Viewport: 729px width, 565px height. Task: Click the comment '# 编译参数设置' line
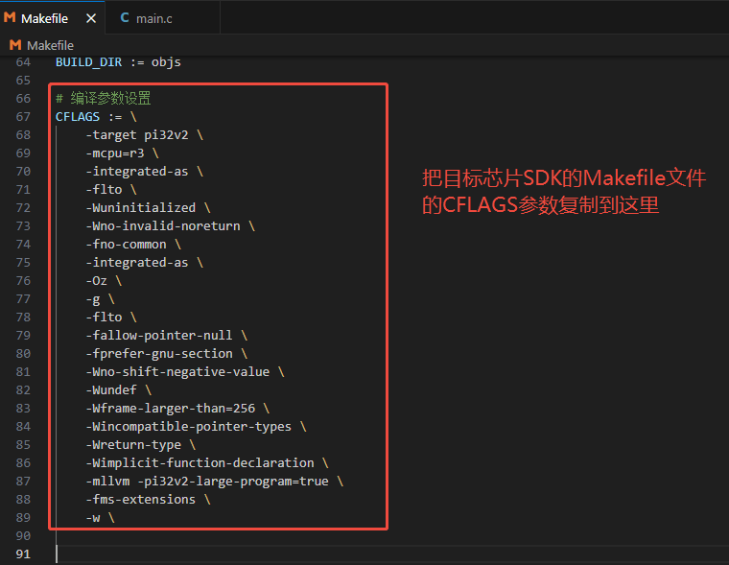tap(104, 99)
